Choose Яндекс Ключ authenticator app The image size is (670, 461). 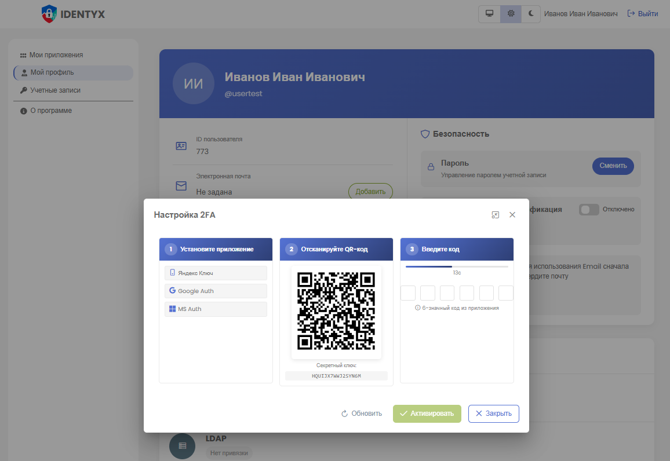[216, 273]
